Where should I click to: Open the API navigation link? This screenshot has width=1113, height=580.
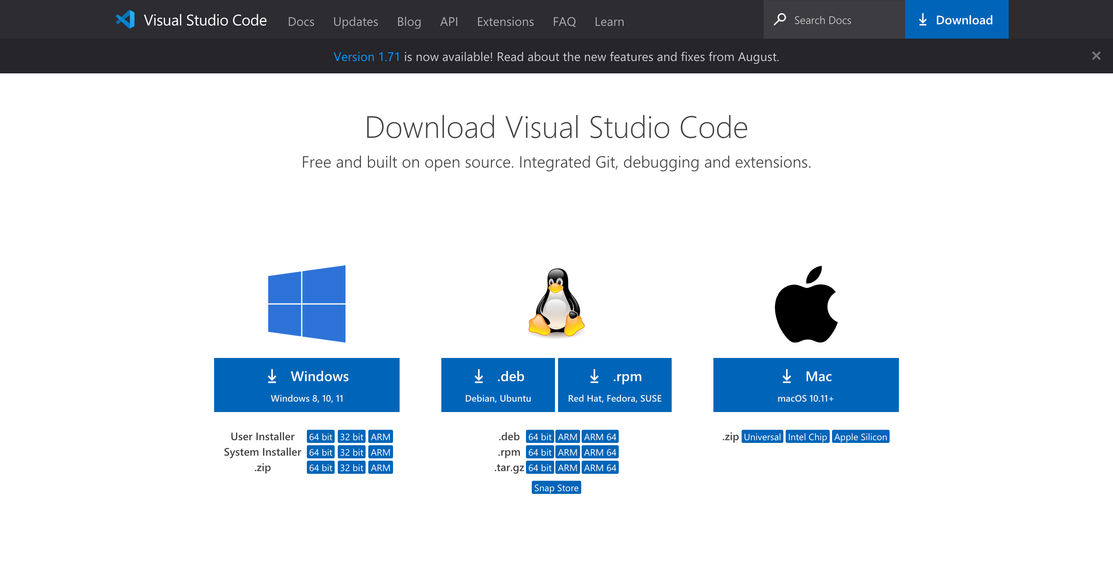pyautogui.click(x=448, y=21)
